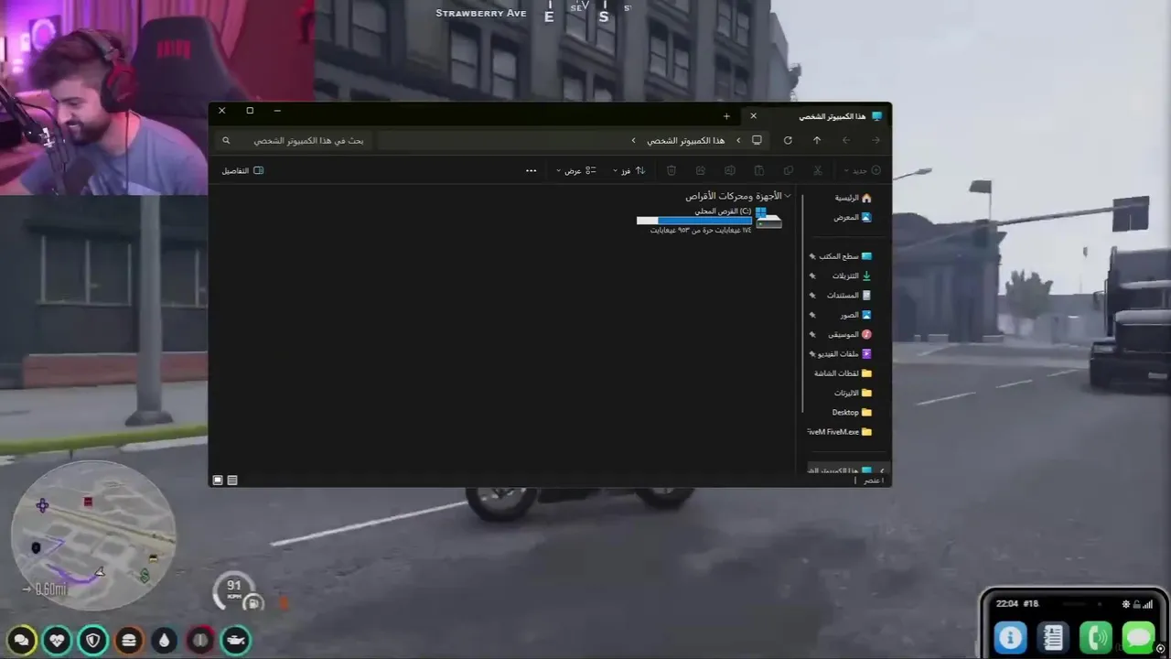Viewport: 1171px width, 659px height.
Task: Close the هذا الكمبيوتر الشخصي tab
Action: pos(754,116)
